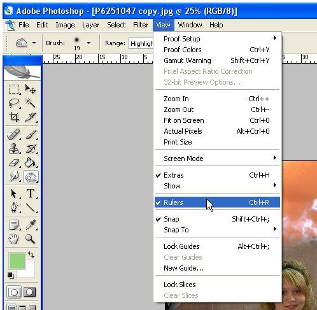Choose Print Size
The height and width of the screenshot is (310, 317).
tap(217, 142)
